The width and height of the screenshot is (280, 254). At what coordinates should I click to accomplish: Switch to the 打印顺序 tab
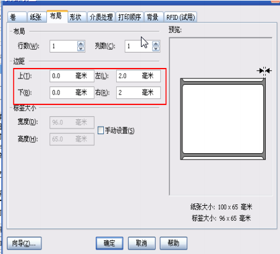tap(130, 17)
